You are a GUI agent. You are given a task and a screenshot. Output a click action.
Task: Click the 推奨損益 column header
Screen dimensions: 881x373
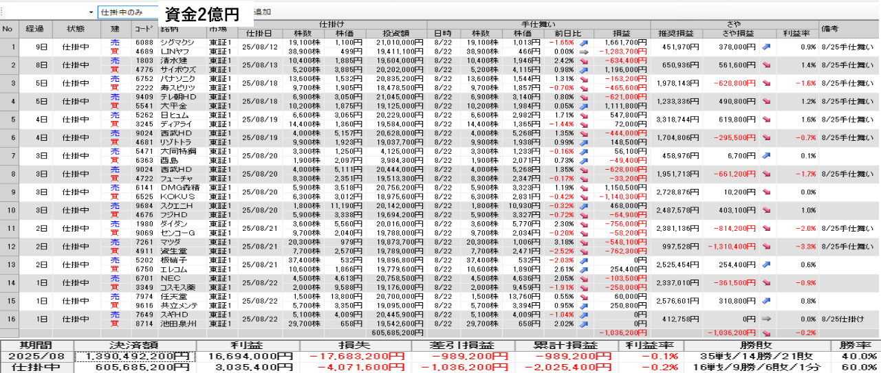[x=676, y=33]
